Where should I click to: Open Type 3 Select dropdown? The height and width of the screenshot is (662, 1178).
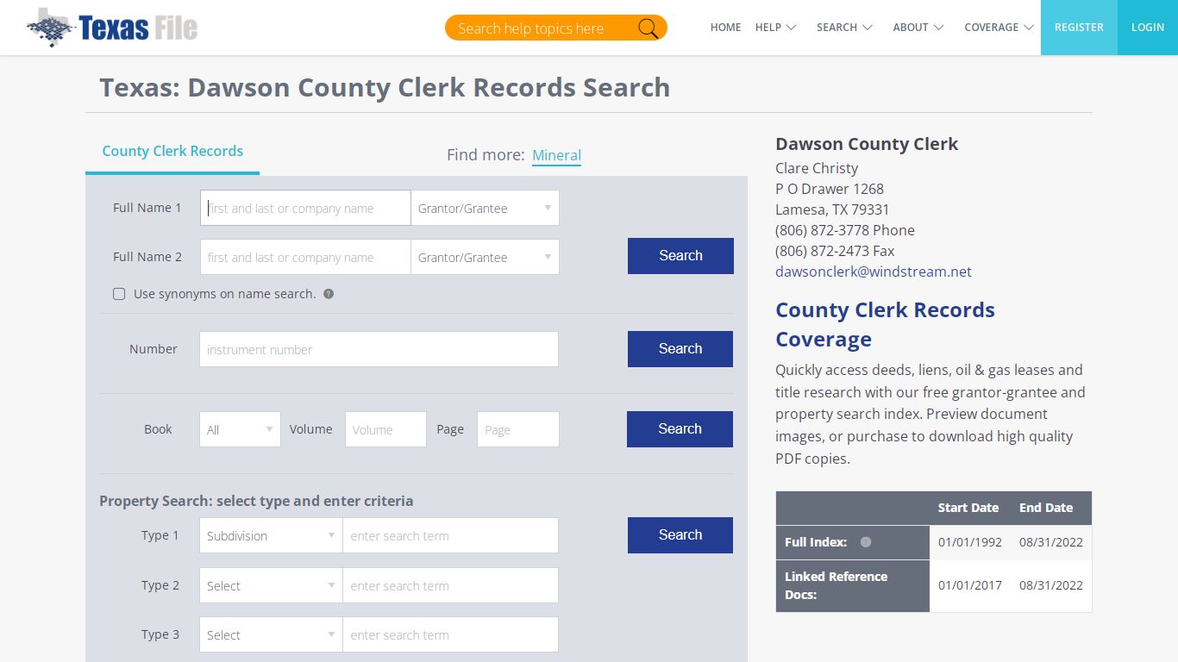tap(271, 634)
